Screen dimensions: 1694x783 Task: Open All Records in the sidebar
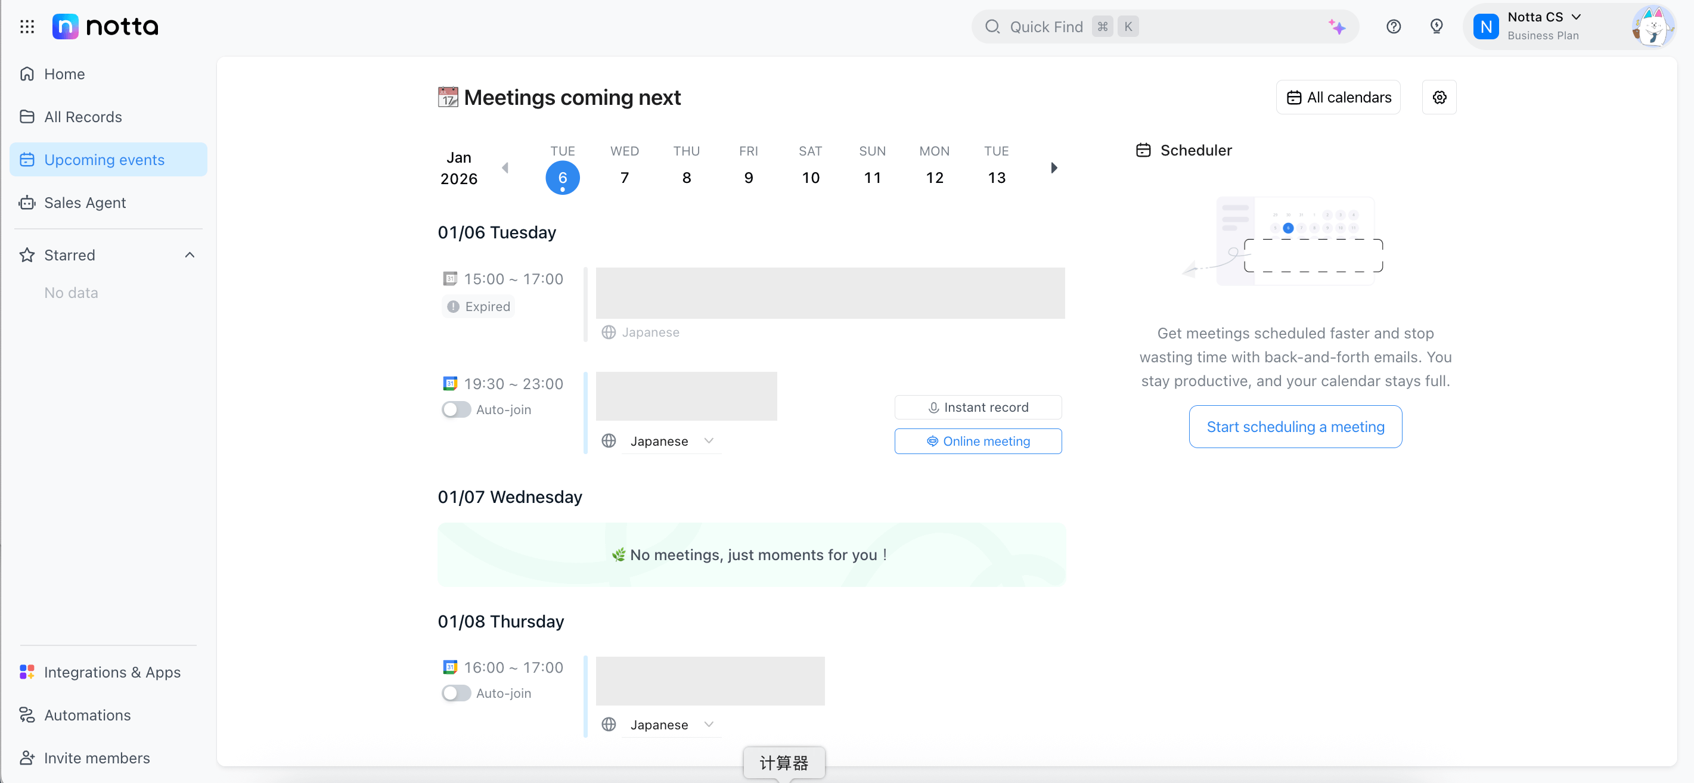(108, 116)
